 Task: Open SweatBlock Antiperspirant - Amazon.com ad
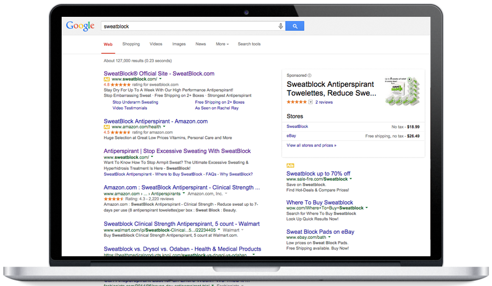click(x=156, y=121)
